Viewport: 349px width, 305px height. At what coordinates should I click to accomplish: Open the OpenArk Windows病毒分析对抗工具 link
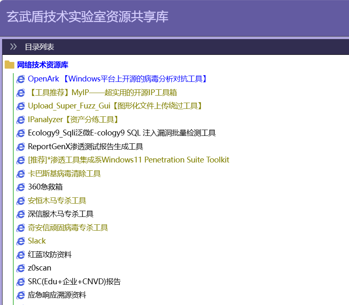(117, 79)
